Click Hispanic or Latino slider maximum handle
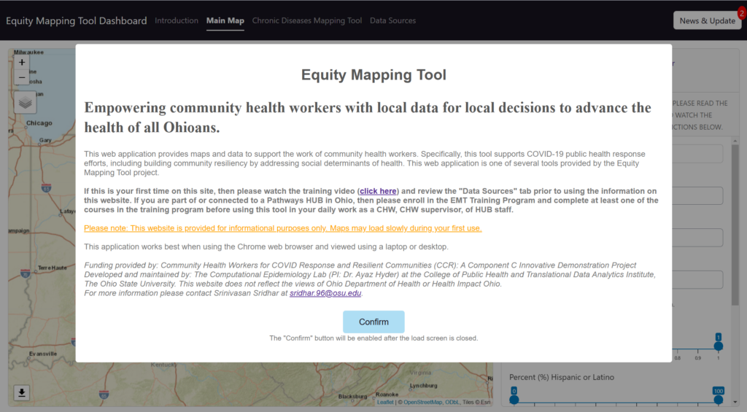Viewport: 747px width, 412px height. pyautogui.click(x=719, y=400)
